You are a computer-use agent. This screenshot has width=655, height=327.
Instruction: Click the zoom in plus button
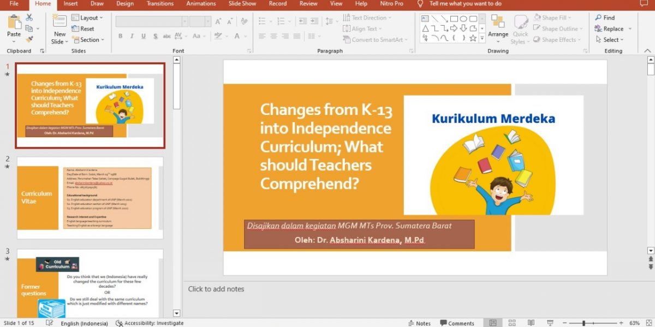pyautogui.click(x=621, y=323)
